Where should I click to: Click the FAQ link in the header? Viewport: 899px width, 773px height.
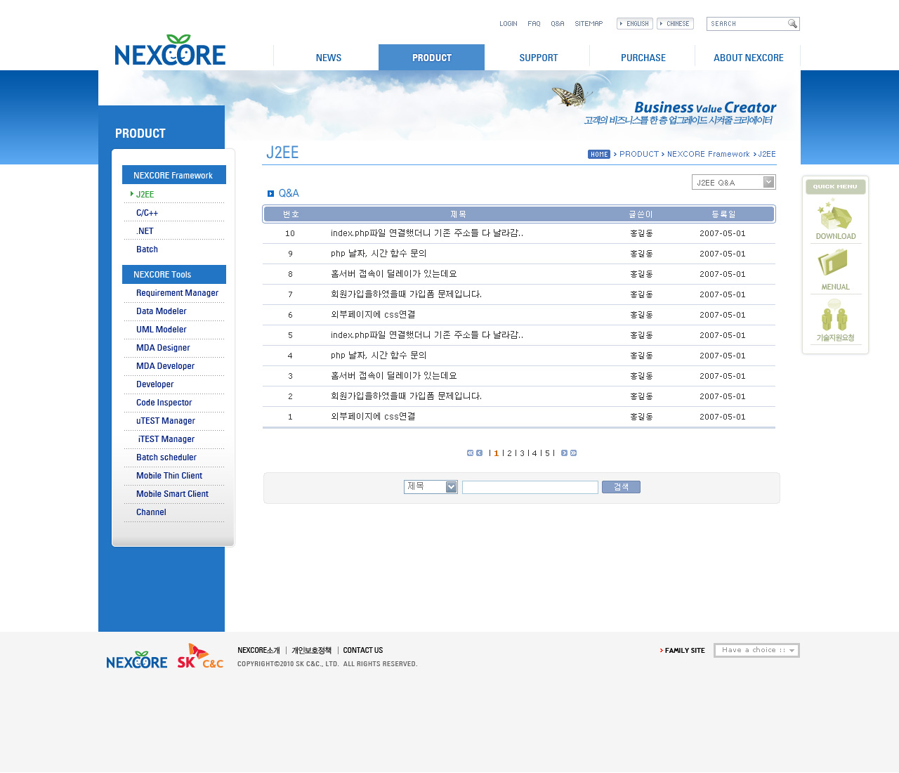tap(534, 24)
